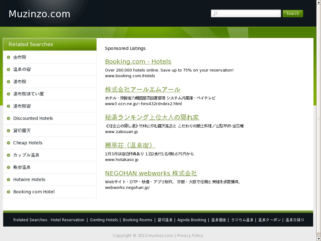The height and width of the screenshot is (241, 321).
Task: Open 温泉クーポン in footer searches
Action: [x=269, y=220]
